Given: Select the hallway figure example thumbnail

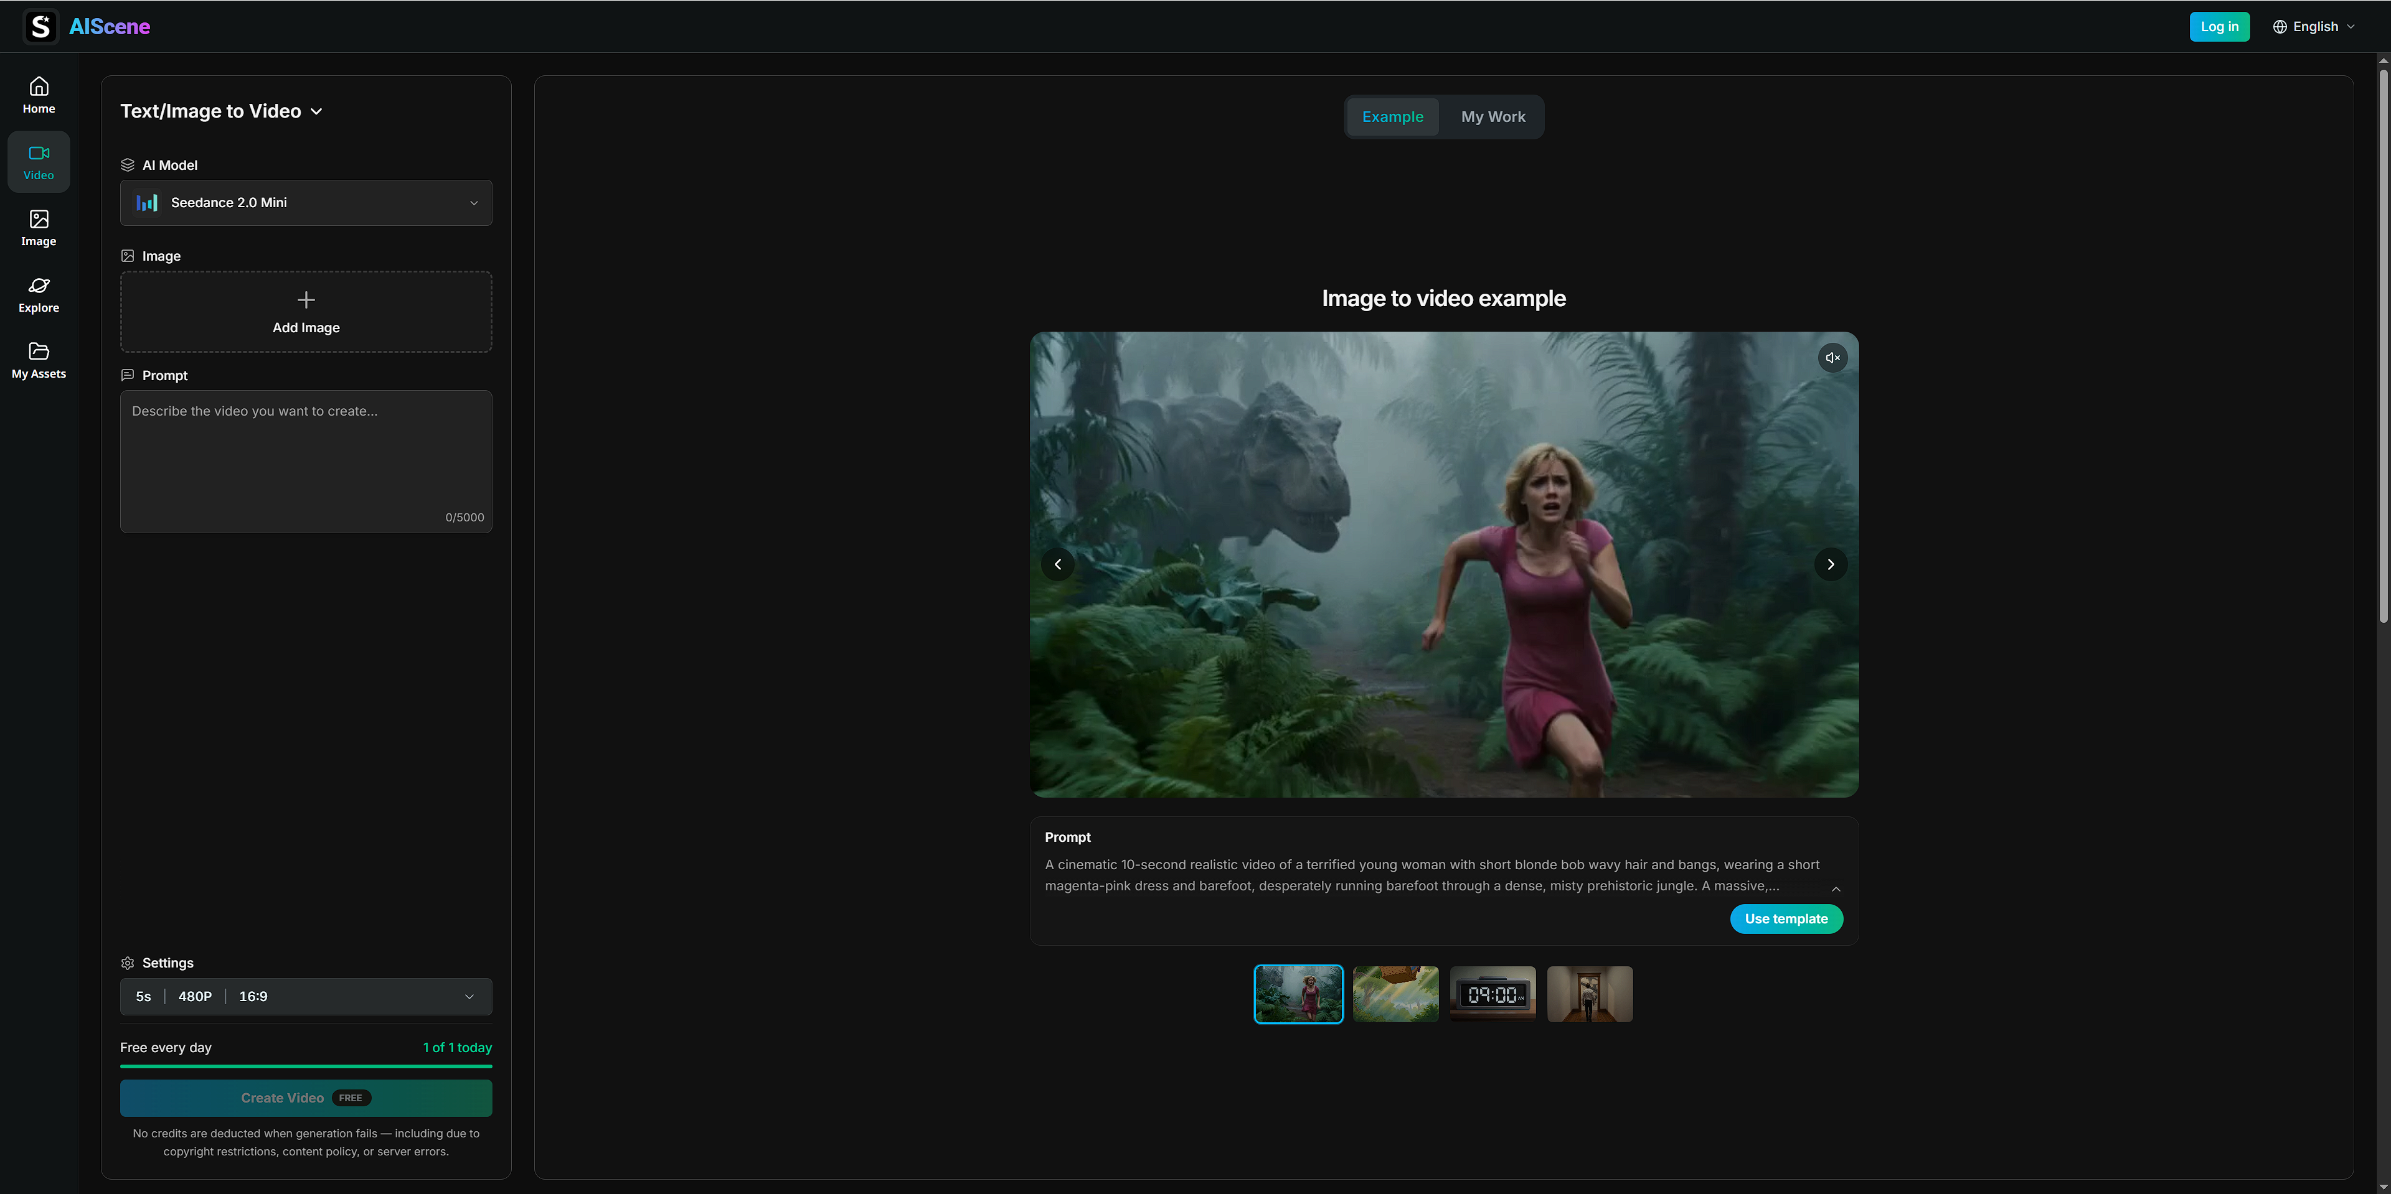Looking at the screenshot, I should coord(1590,994).
